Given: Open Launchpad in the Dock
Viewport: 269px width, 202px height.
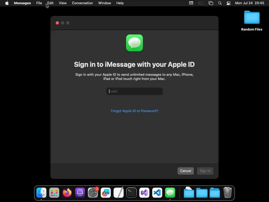Looking at the screenshot, I should [x=54, y=193].
